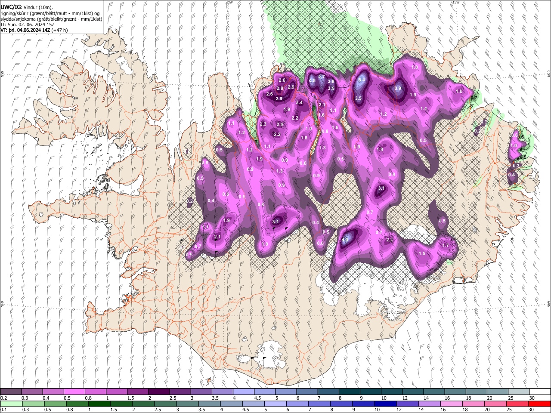Click the '1.8' precipitation value
Screen dimensions: 551x413
pyautogui.click(x=380, y=150)
